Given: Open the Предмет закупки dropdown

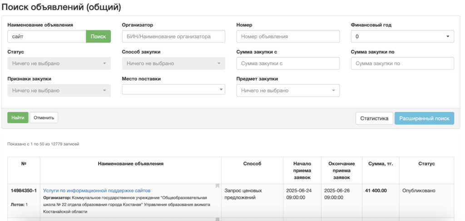Looking at the screenshot, I should coord(288,91).
